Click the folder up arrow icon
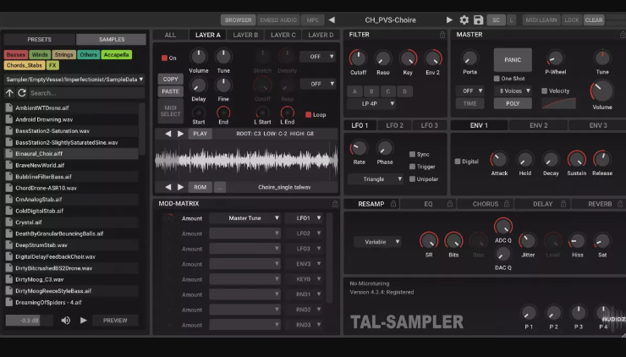The image size is (626, 357). (9, 93)
